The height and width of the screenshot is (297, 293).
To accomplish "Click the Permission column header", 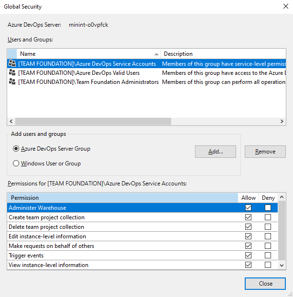I will pos(123,198).
